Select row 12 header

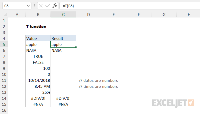4,86
